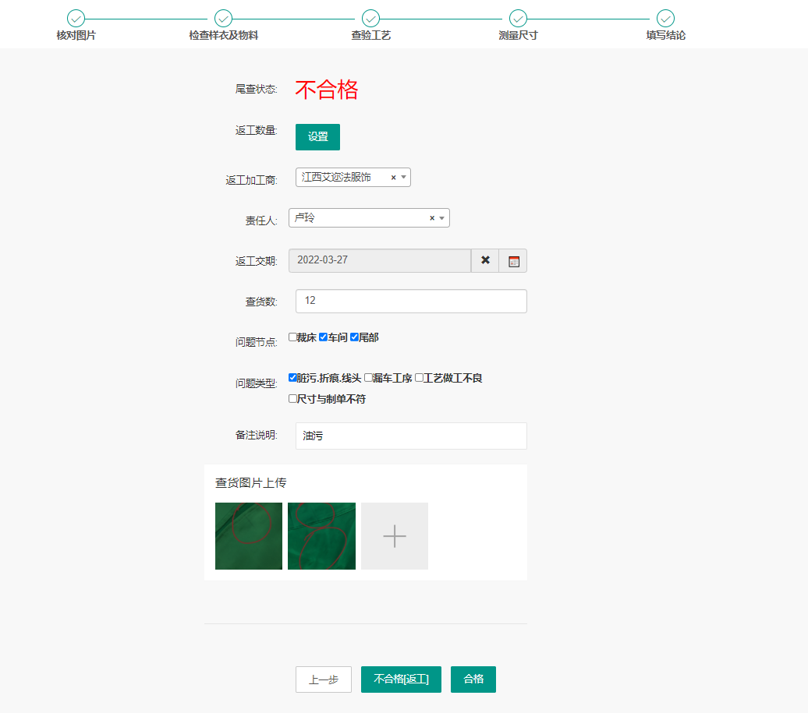Click the 填写结论 step checkmark icon
This screenshot has width=808, height=713.
[665, 19]
